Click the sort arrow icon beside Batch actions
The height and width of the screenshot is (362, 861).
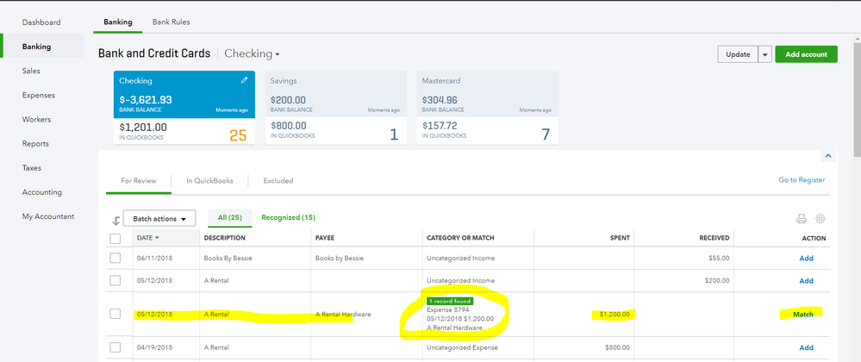point(115,220)
